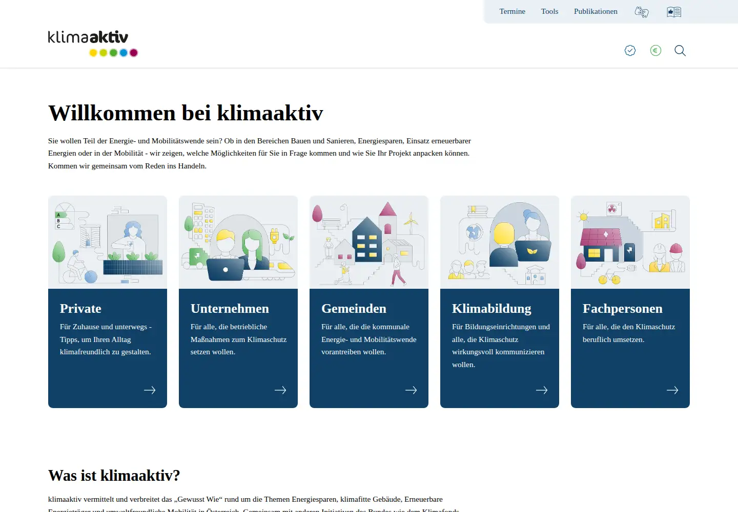Image resolution: width=738 pixels, height=512 pixels.
Task: Open the Tools menu item
Action: [x=549, y=11]
